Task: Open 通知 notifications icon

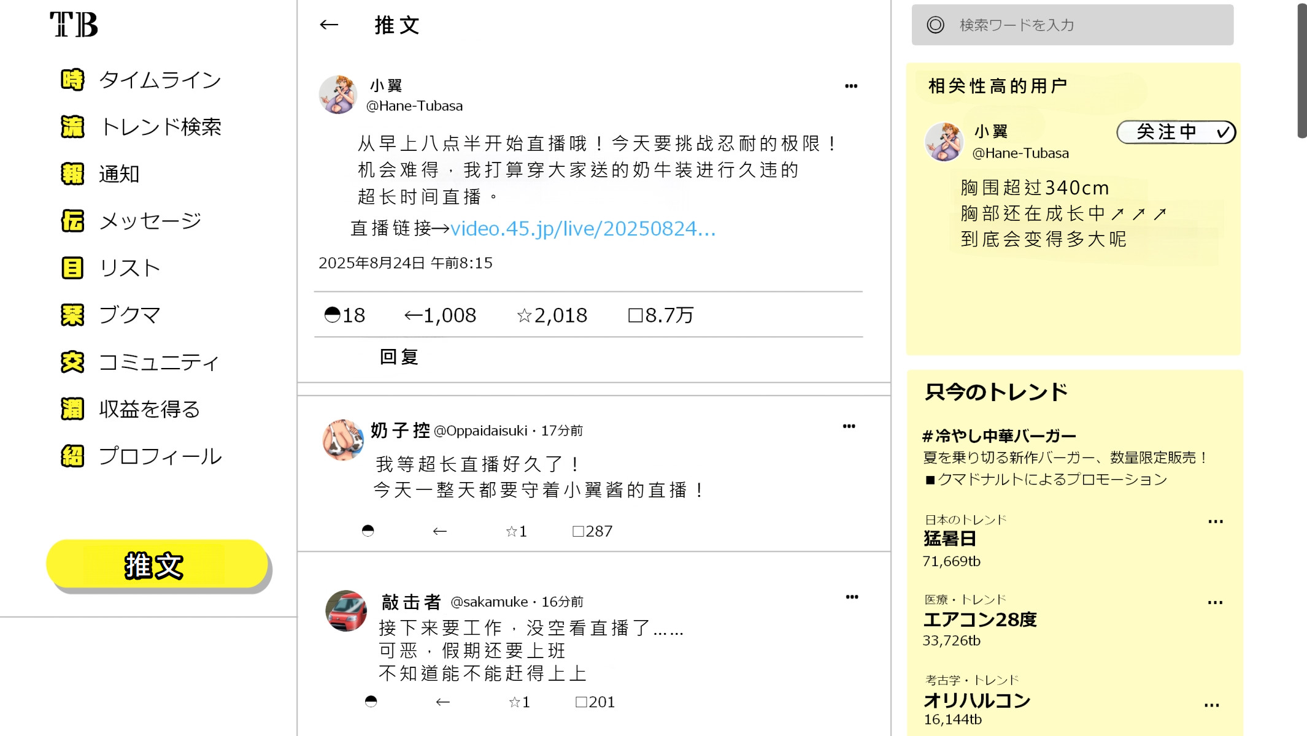Action: pyautogui.click(x=72, y=174)
